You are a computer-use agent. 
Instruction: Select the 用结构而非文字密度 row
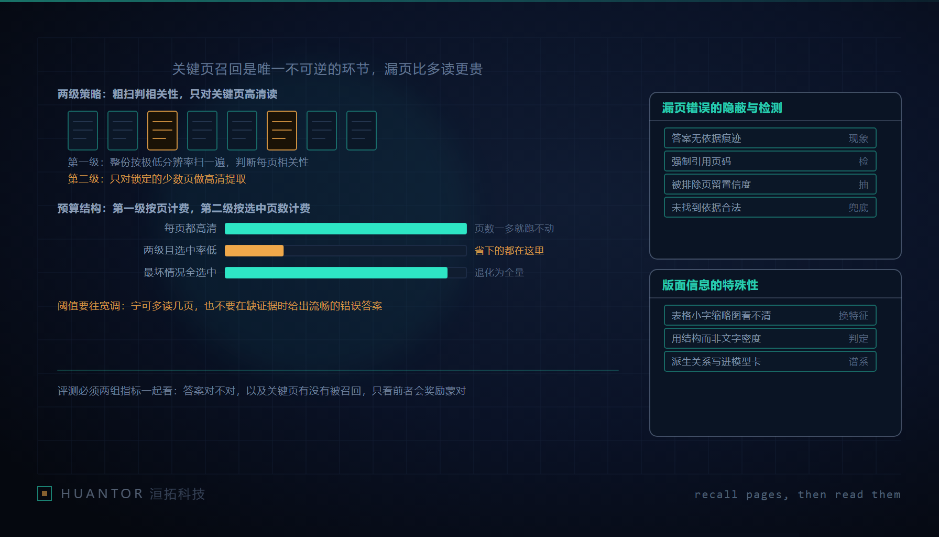click(770, 339)
